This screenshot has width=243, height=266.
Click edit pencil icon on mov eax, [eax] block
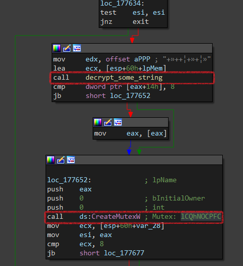(x=108, y=122)
